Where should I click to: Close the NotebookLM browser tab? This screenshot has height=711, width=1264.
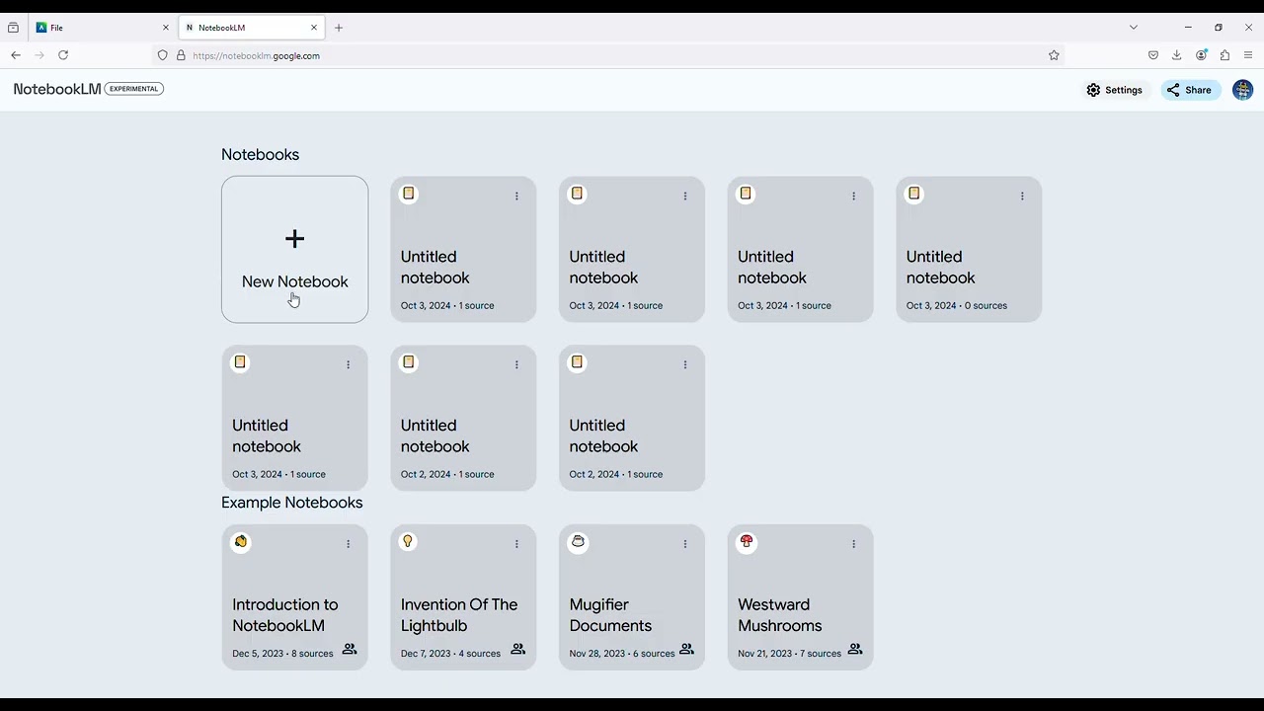(x=313, y=28)
